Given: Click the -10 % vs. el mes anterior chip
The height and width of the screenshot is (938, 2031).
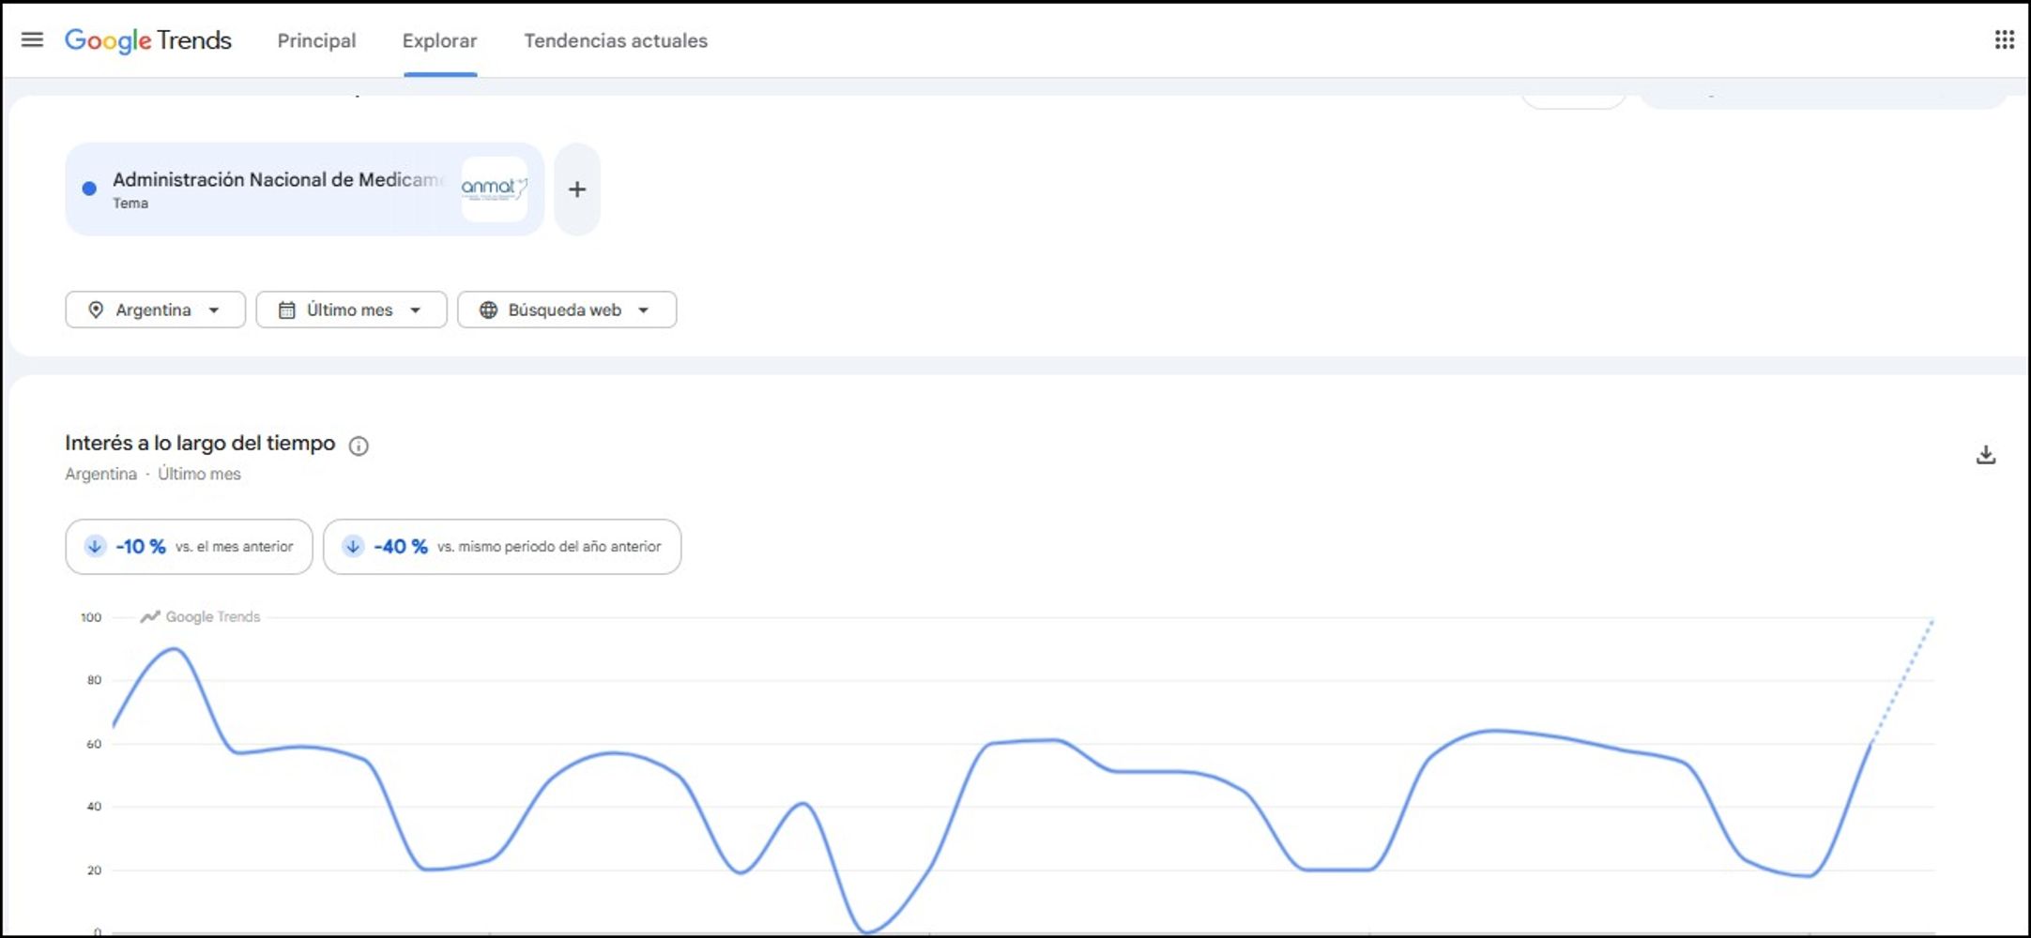Looking at the screenshot, I should [189, 547].
